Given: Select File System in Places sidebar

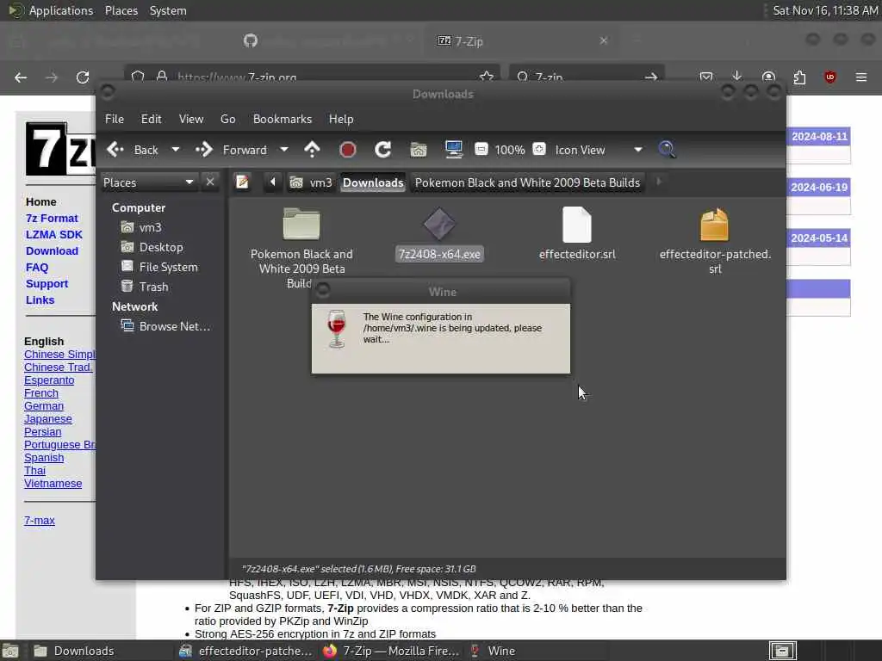Looking at the screenshot, I should click(159, 267).
